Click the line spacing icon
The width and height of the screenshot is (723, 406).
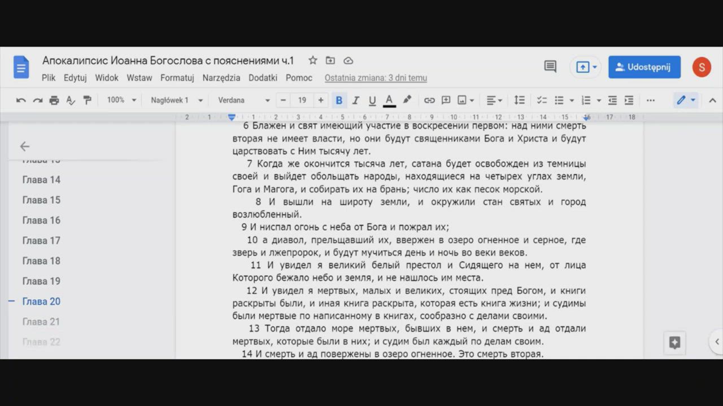tap(519, 100)
